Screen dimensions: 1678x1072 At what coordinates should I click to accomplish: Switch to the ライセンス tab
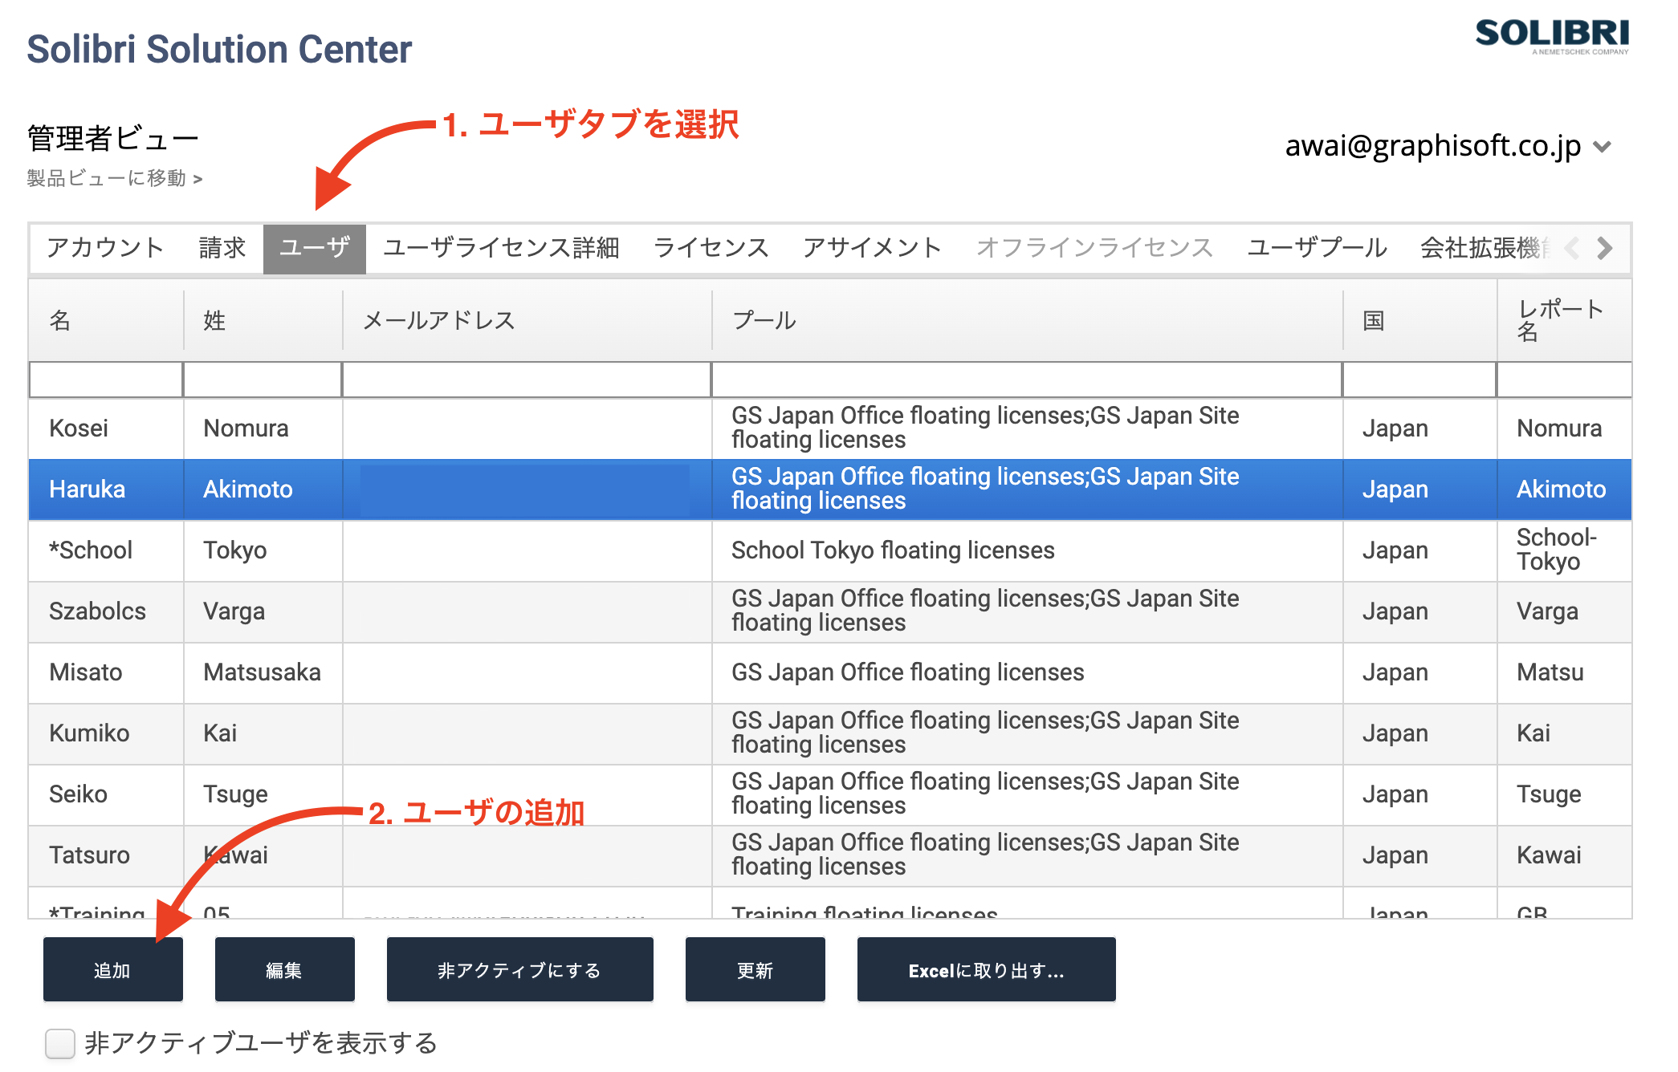click(x=711, y=248)
